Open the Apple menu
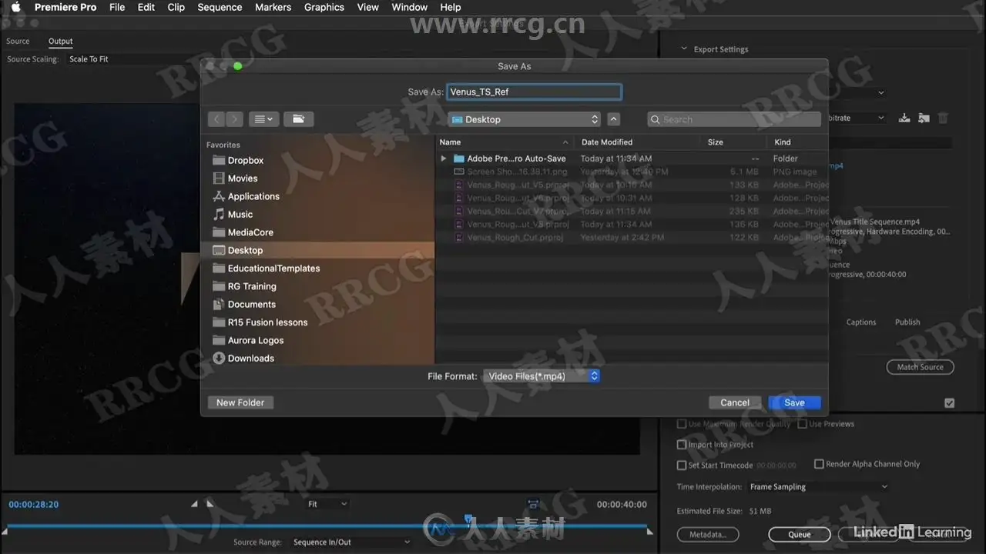Viewport: 986px width, 554px height. (15, 7)
